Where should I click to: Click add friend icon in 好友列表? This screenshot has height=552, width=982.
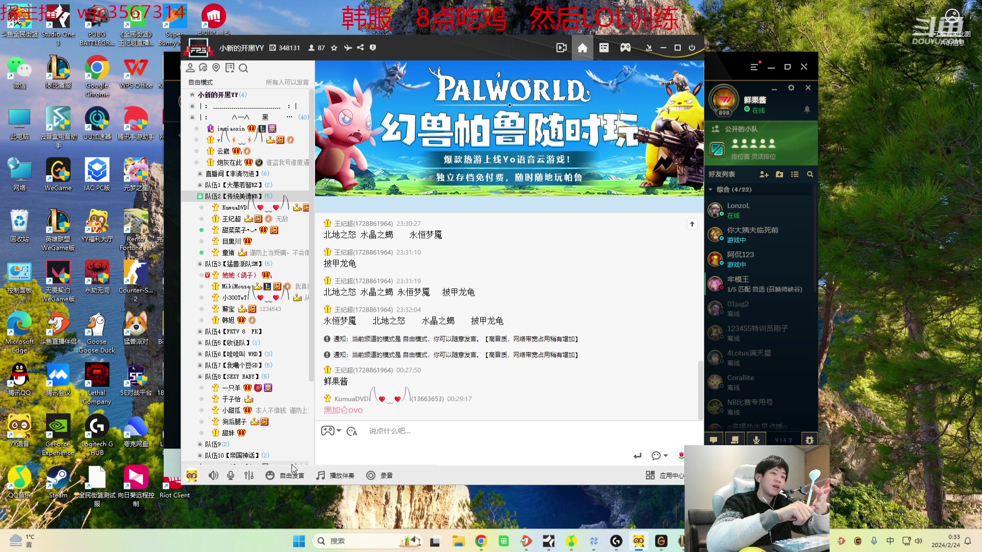coord(764,174)
